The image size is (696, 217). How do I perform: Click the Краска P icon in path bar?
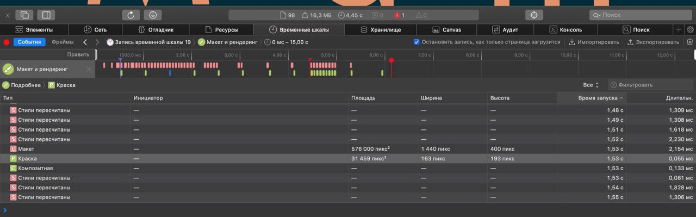[x=52, y=85]
